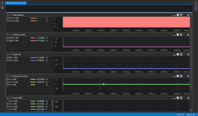Move Gate Voltage chart down with triangle

click(11, 15)
